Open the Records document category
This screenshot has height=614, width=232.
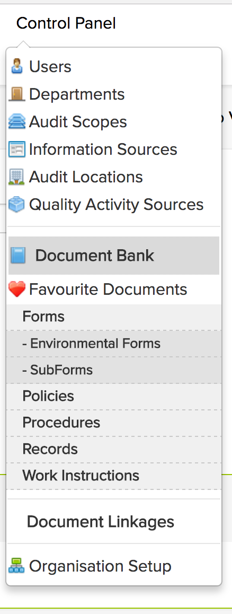pos(113,449)
